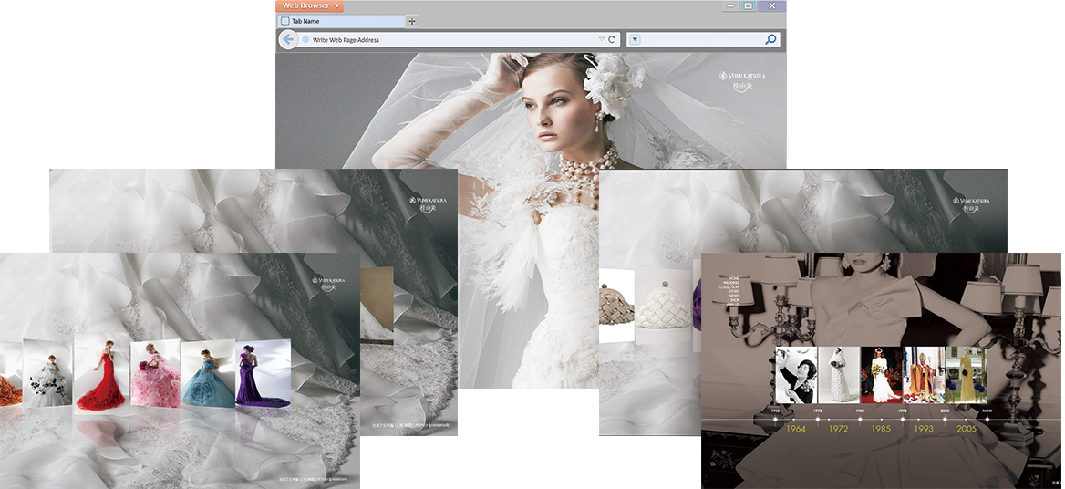Select the Tab Name tab
This screenshot has height=489, width=1065.
[x=341, y=21]
